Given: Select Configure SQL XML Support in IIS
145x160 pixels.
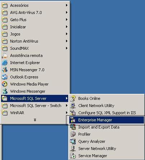Looking at the screenshot, I should (x=107, y=113).
